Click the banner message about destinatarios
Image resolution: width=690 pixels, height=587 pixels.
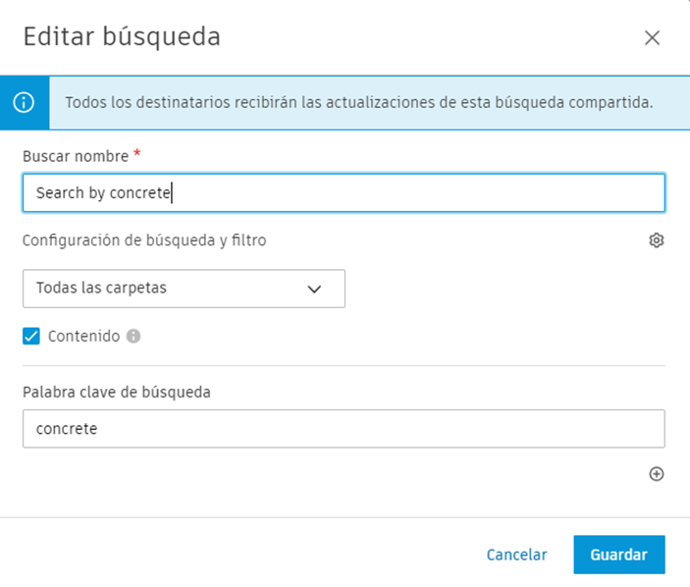[358, 102]
